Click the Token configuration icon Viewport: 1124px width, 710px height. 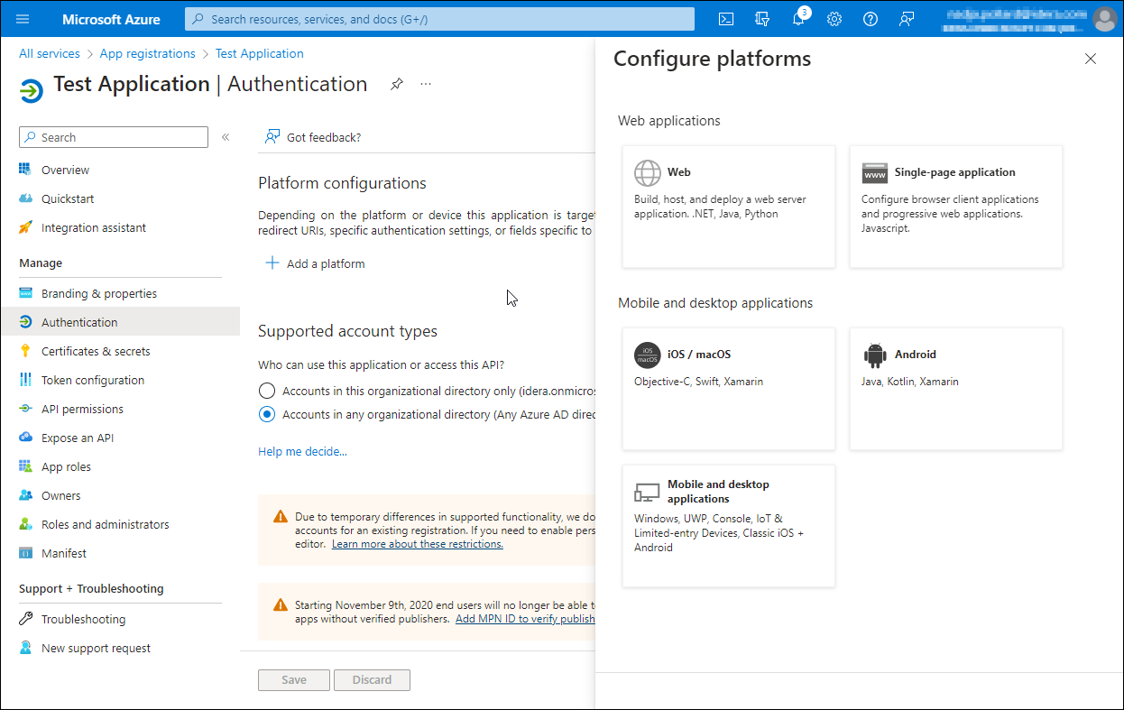[x=25, y=380]
